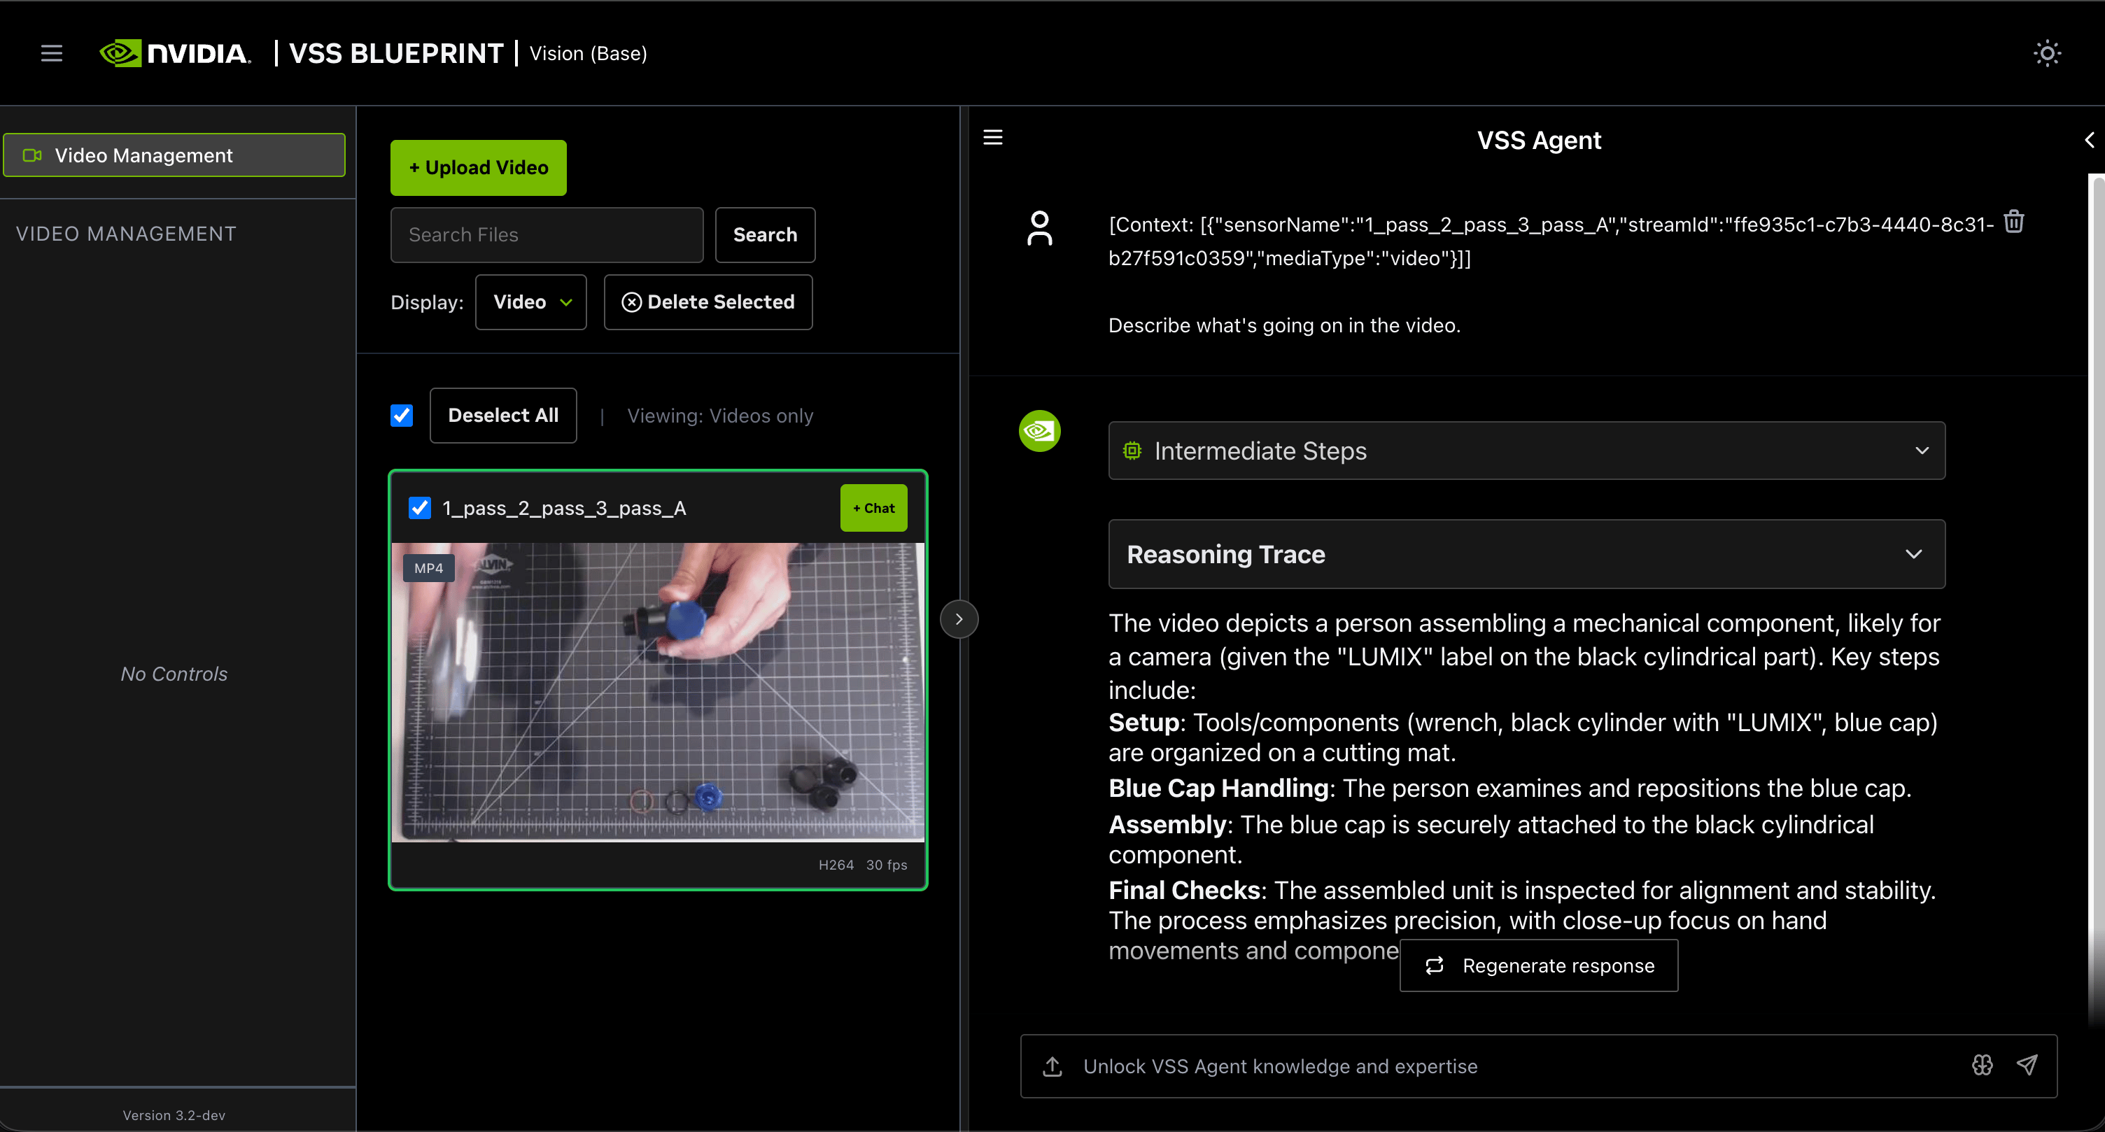2105x1132 pixels.
Task: Click the Version 3.2-dev text
Action: 174,1116
